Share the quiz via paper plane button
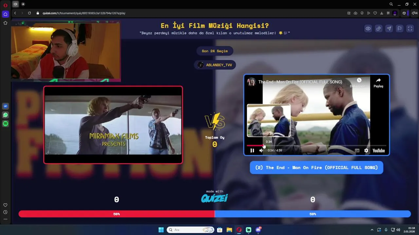The width and height of the screenshot is (419, 235). (x=389, y=28)
